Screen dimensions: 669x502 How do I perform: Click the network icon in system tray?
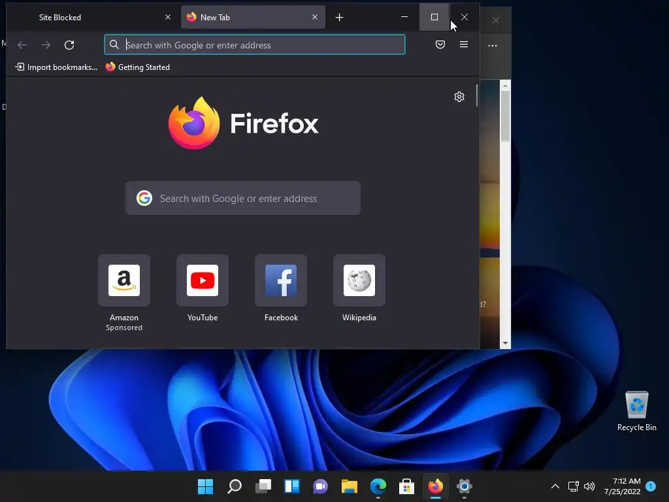tap(574, 486)
